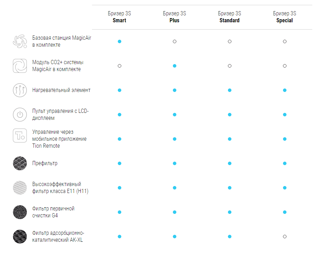
Task: Click the G4 primary filter thumbnail
Action: click(20, 212)
